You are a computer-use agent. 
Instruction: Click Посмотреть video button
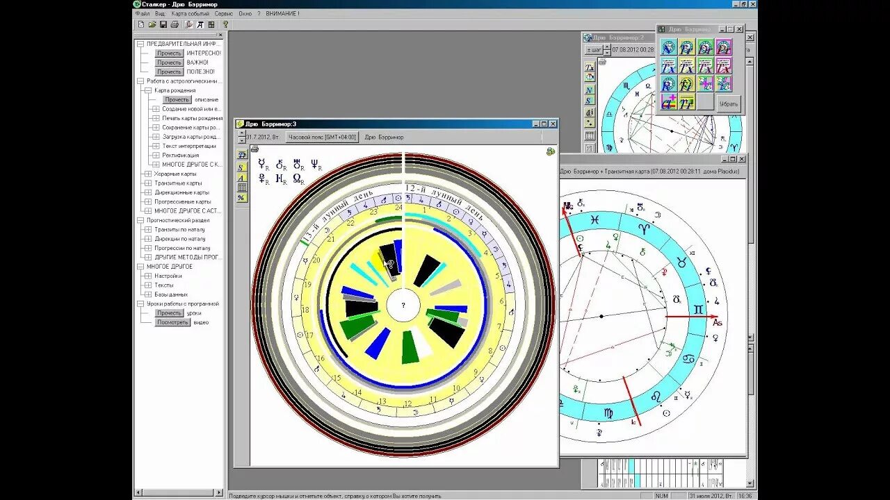173,322
